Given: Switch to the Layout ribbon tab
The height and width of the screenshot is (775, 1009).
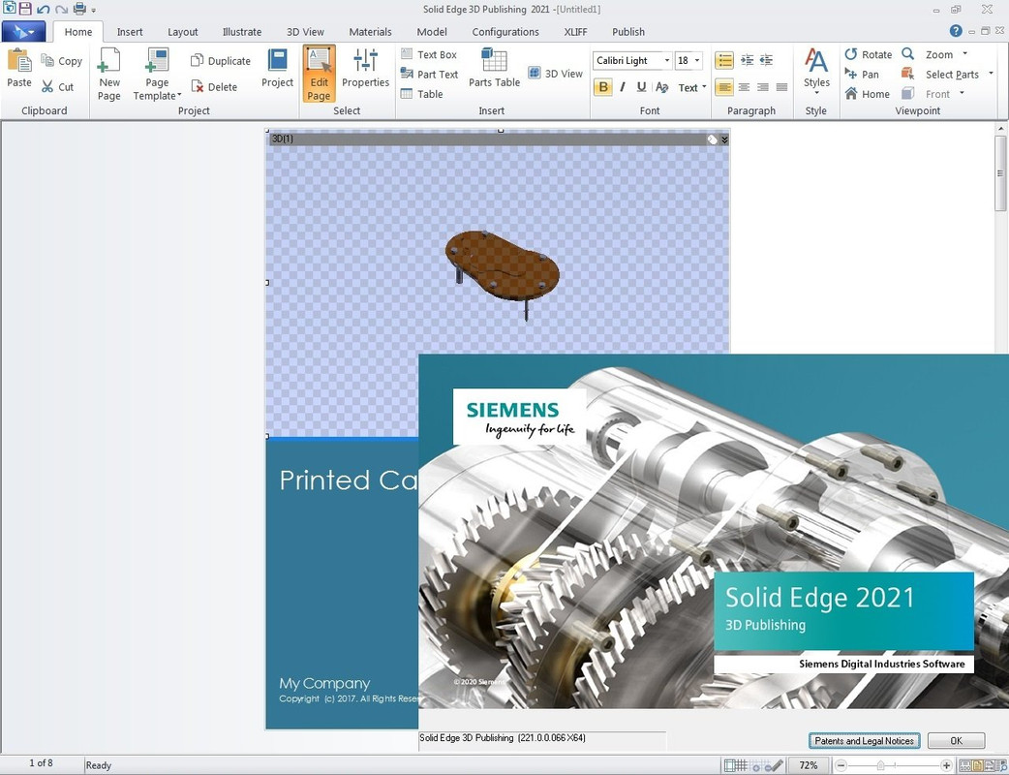Looking at the screenshot, I should point(183,32).
